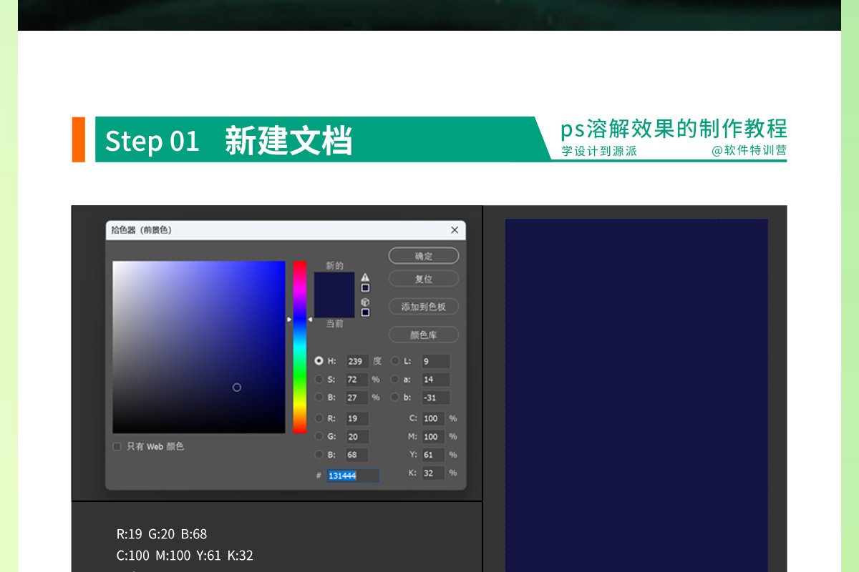Select the S saturation radio button
859x572 pixels.
pos(319,380)
